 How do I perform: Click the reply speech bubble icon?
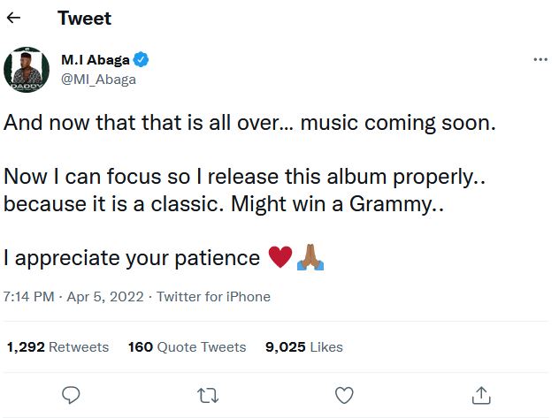pos(73,393)
